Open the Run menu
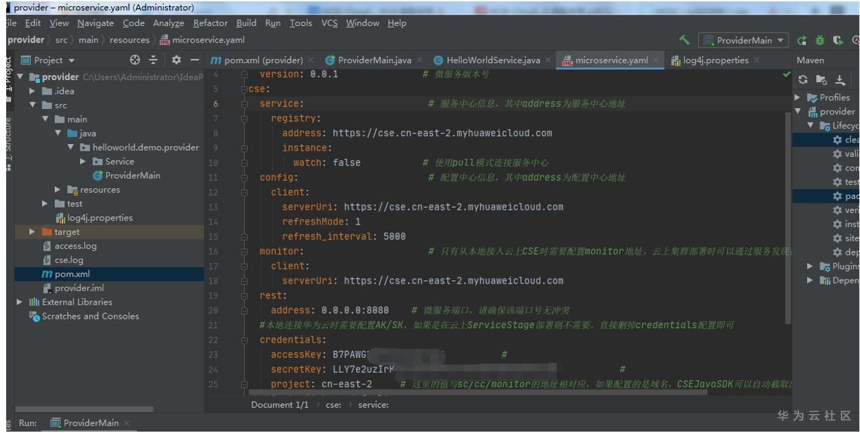 (x=274, y=23)
